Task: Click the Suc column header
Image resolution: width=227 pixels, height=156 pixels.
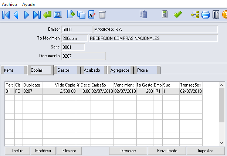Action: [x=171, y=85]
